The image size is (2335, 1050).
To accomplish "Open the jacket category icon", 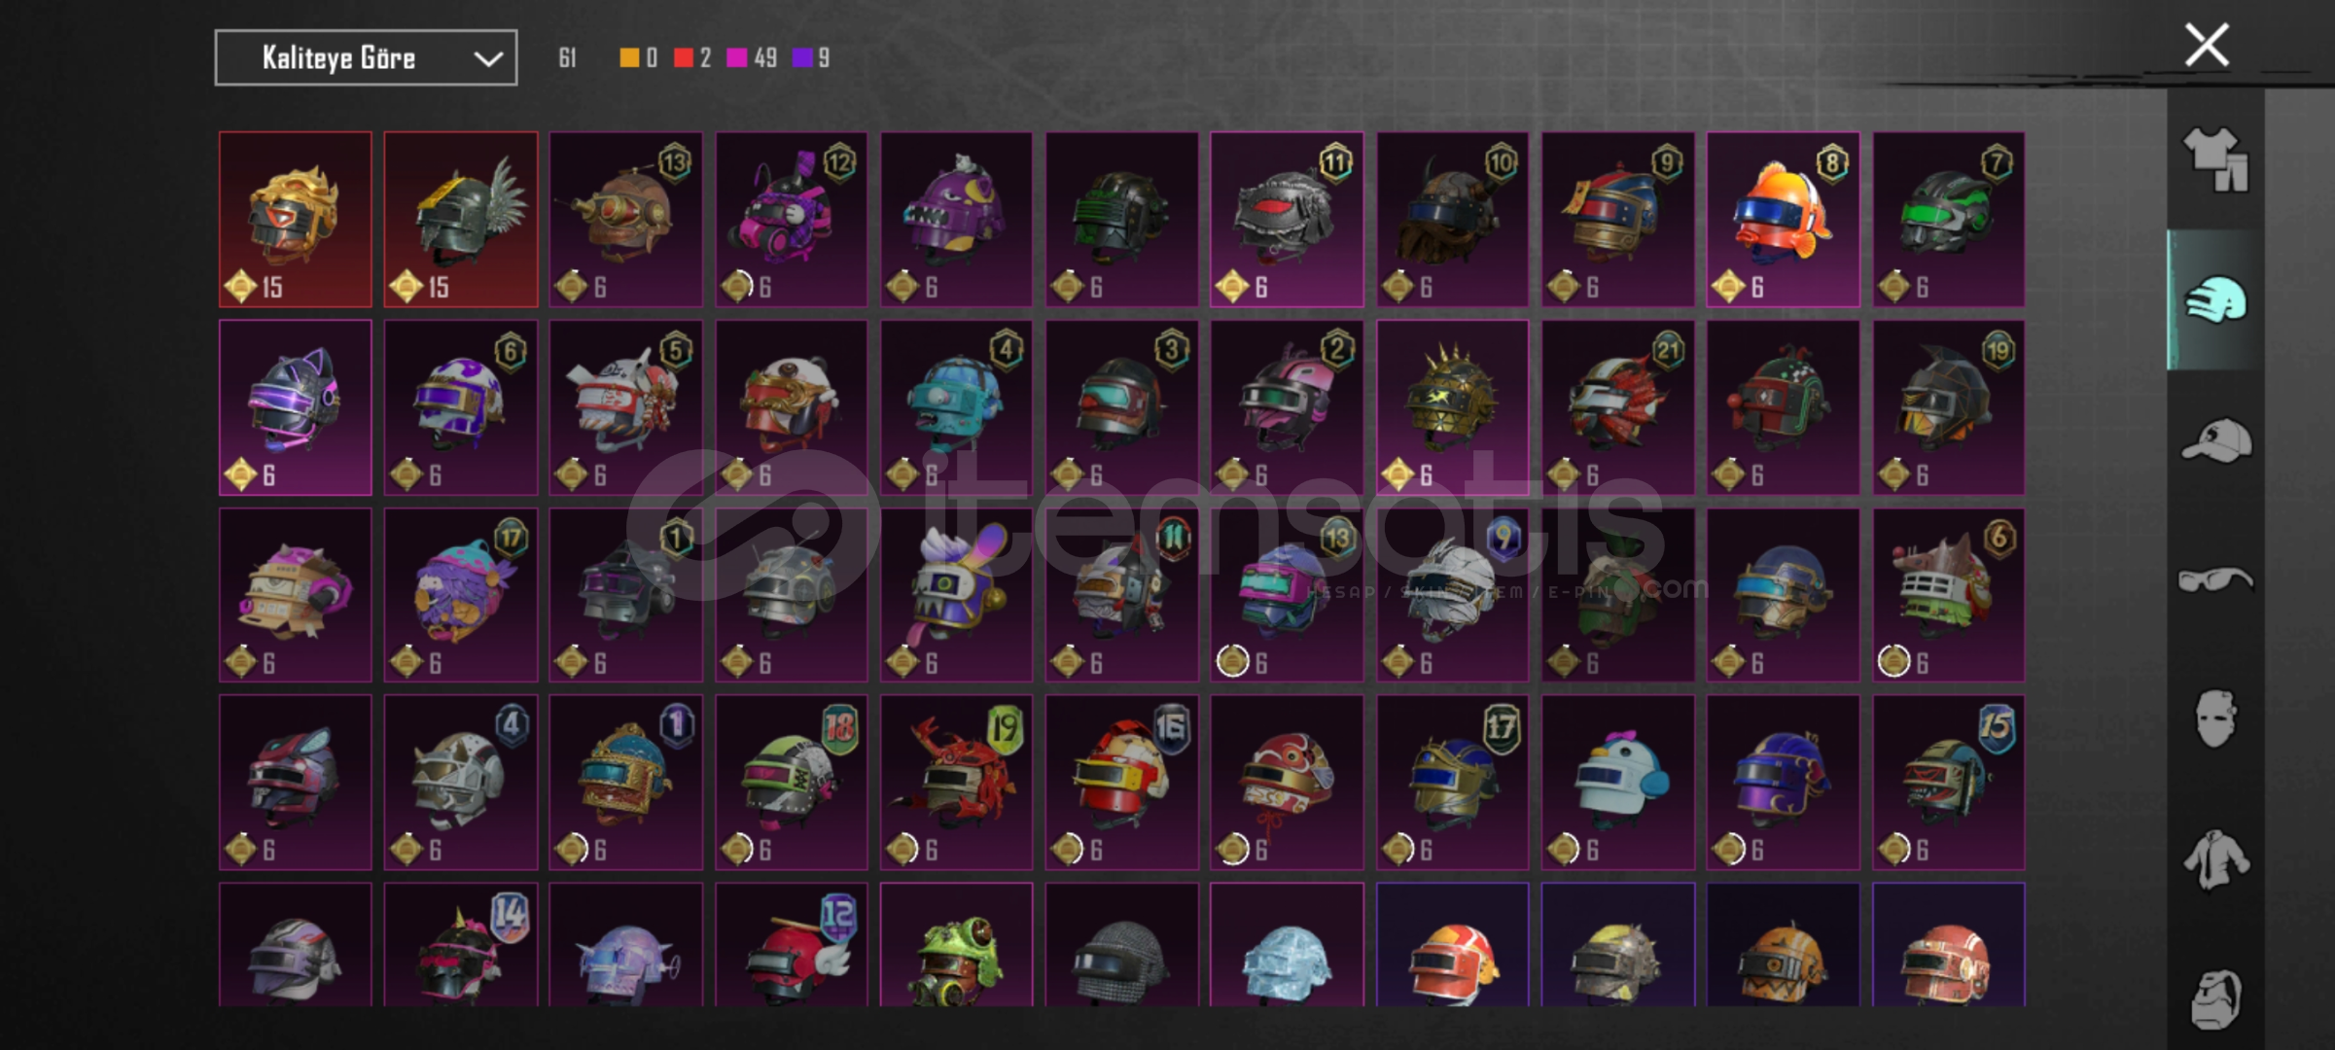I will pos(2216,859).
